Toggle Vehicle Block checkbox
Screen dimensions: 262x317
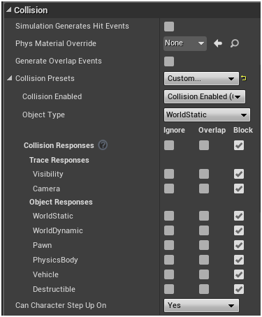pyautogui.click(x=239, y=274)
